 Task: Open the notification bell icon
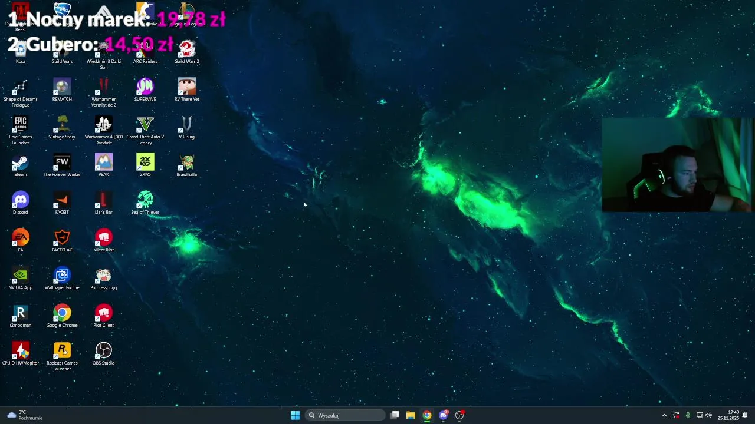[x=745, y=415]
